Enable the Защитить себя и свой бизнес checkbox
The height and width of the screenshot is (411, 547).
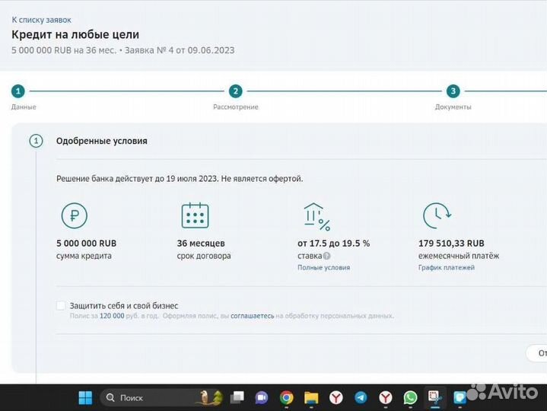coord(61,305)
